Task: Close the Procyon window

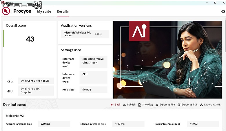Action: point(223,3)
